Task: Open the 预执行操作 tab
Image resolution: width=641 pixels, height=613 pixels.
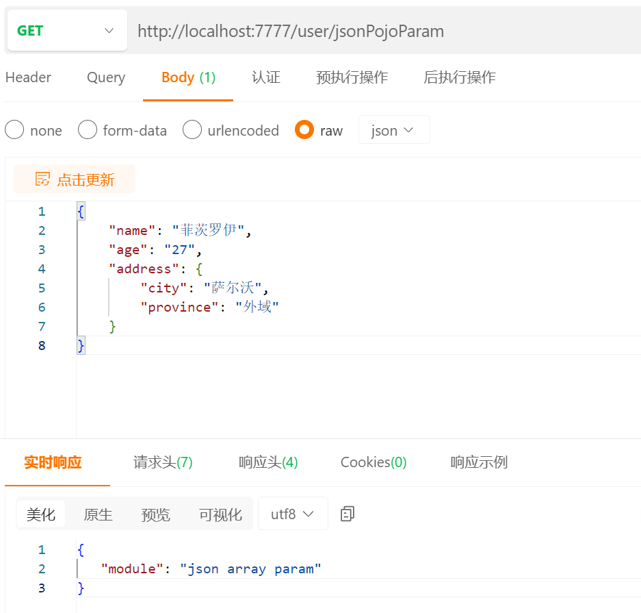Action: point(352,77)
